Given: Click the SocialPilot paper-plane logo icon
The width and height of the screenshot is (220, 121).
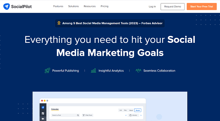Looking at the screenshot, I should click(x=7, y=7).
